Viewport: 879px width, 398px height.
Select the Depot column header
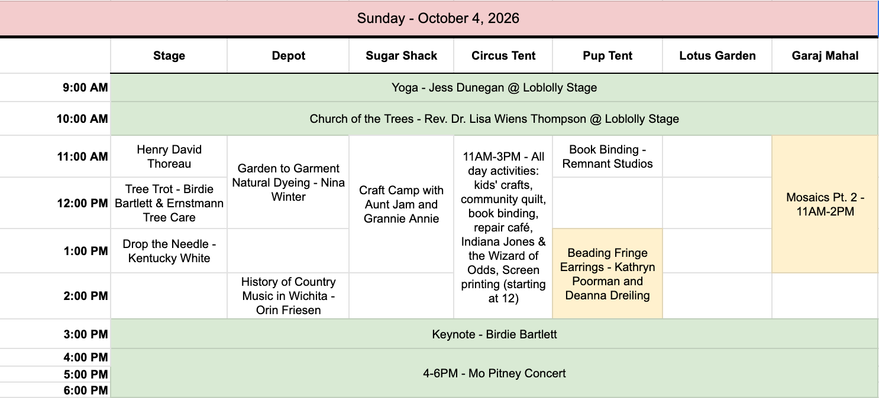pyautogui.click(x=289, y=56)
